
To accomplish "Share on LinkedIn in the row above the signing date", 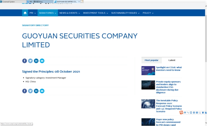I will tap(36, 61).
